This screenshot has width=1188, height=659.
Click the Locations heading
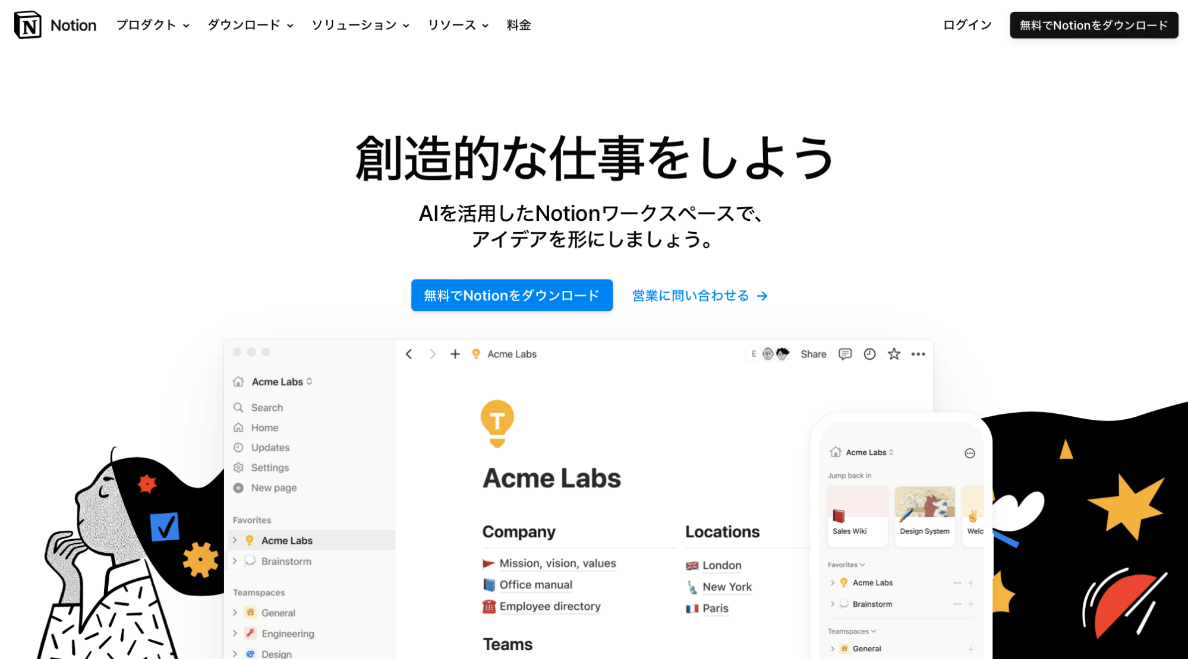[722, 532]
